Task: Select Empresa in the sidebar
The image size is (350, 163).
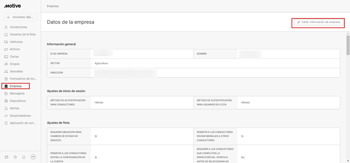Action: point(16,86)
